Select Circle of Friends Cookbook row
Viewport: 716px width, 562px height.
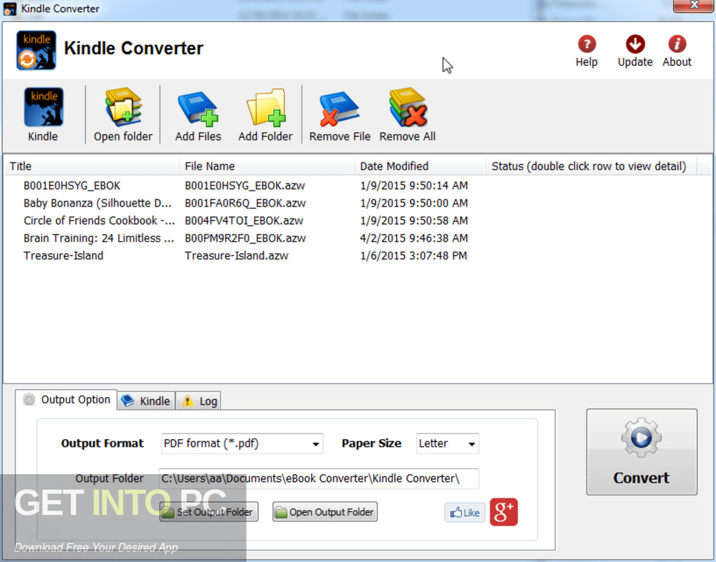(x=99, y=220)
